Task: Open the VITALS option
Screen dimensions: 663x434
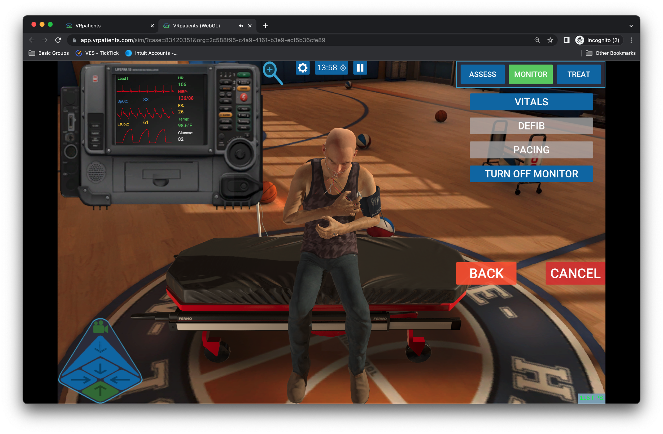Action: tap(531, 102)
